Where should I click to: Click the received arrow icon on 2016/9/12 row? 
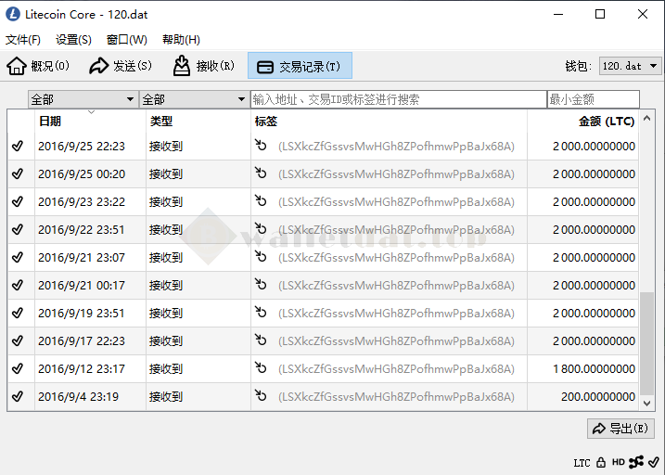pyautogui.click(x=261, y=368)
